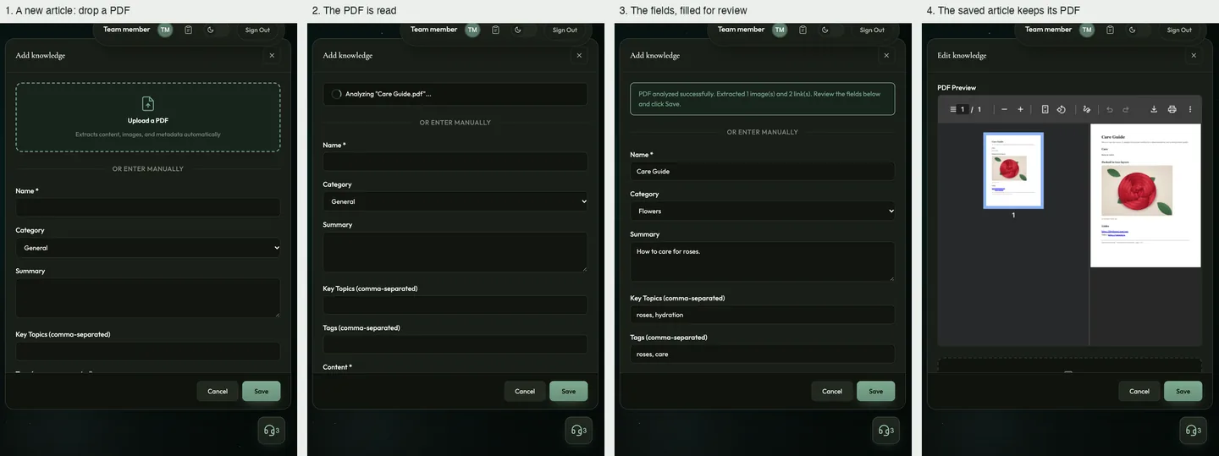This screenshot has height=456, width=1219.
Task: Click the empty Tags field in step 2
Action: (455, 344)
